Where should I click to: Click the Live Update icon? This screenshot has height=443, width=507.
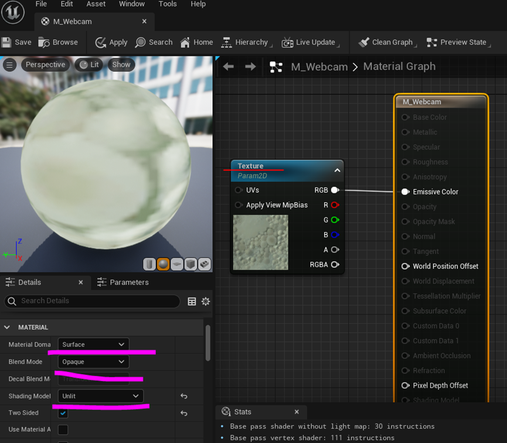coord(287,42)
